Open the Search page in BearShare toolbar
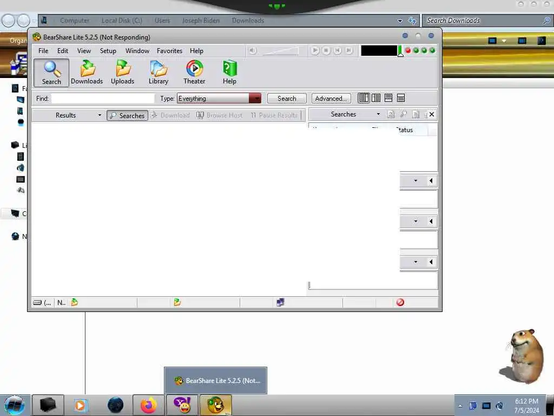The width and height of the screenshot is (554, 416). [x=51, y=73]
